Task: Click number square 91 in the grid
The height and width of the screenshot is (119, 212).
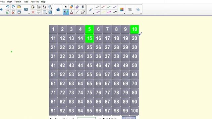Action: 53,111
